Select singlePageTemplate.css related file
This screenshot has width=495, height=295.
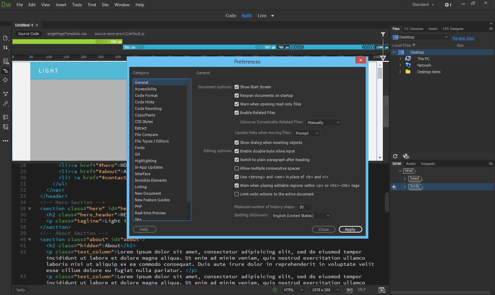click(x=67, y=34)
